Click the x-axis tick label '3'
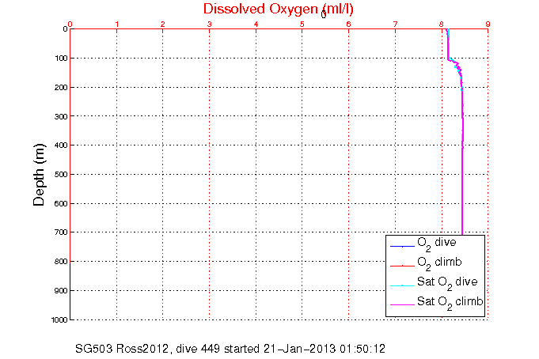The width and height of the screenshot is (539, 359). point(209,25)
